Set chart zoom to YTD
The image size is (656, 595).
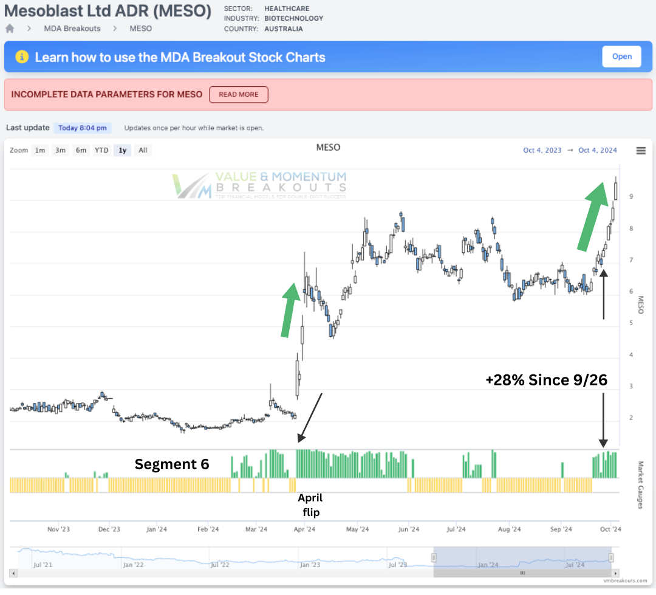(x=101, y=150)
